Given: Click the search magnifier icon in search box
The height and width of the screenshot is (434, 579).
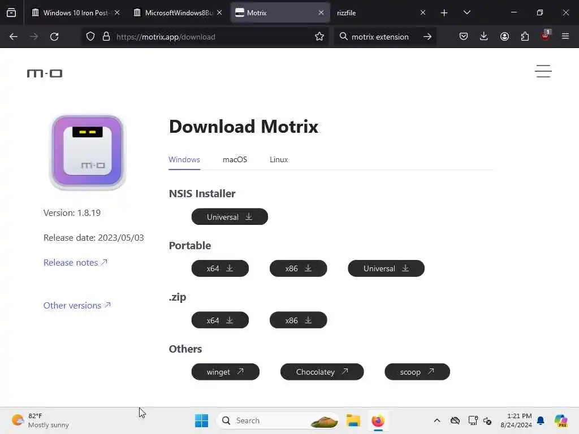Looking at the screenshot, I should click(x=343, y=37).
